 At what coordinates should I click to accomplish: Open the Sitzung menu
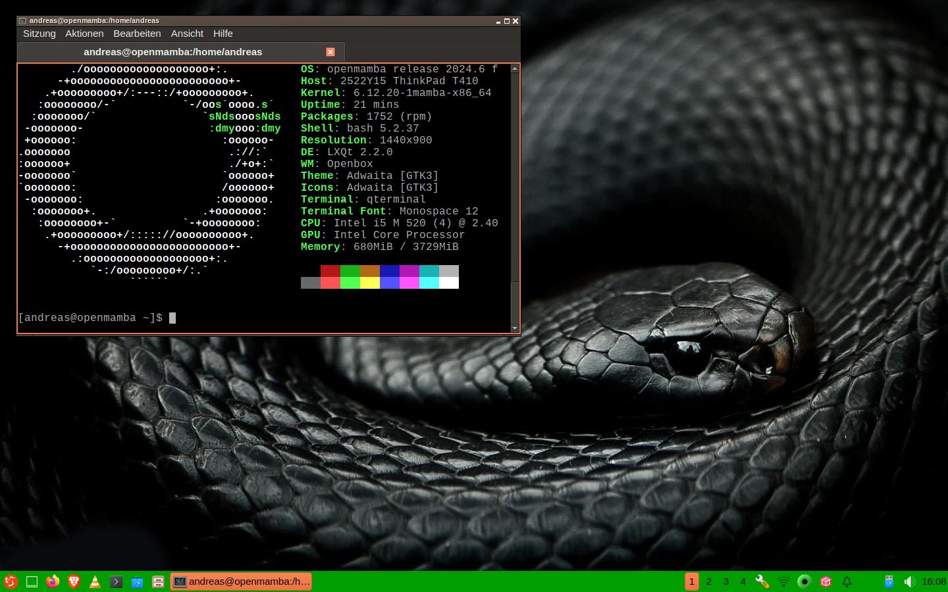click(x=39, y=34)
